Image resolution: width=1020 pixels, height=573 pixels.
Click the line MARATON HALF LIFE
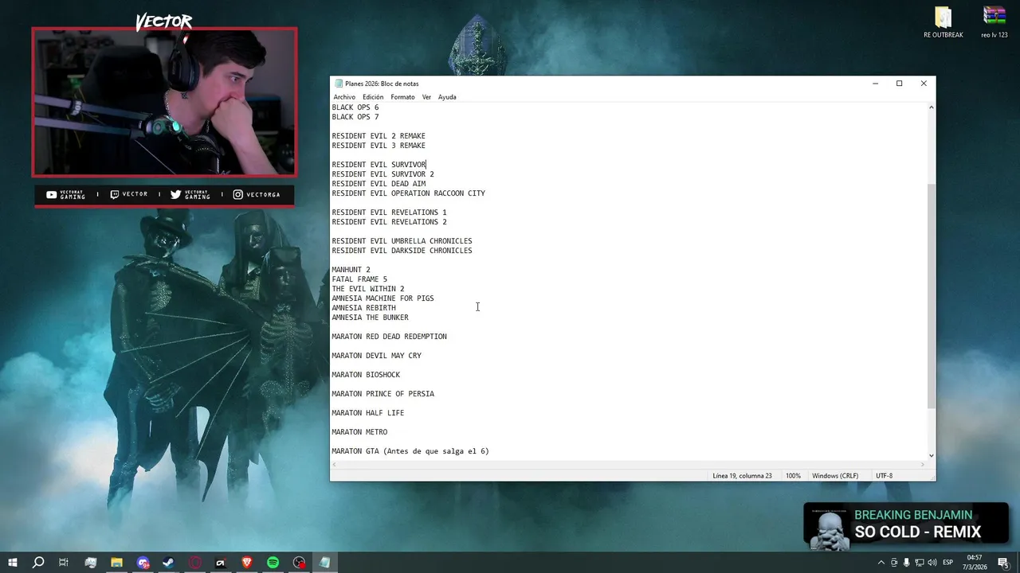coord(368,413)
